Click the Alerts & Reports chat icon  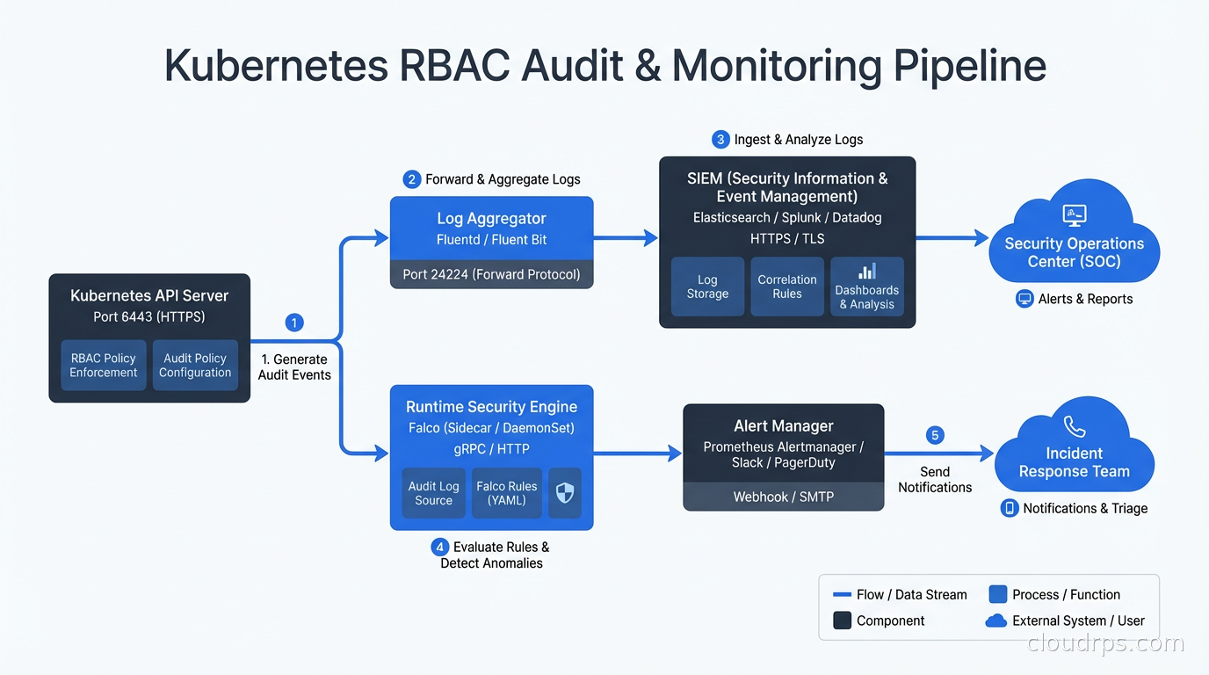pos(1024,299)
